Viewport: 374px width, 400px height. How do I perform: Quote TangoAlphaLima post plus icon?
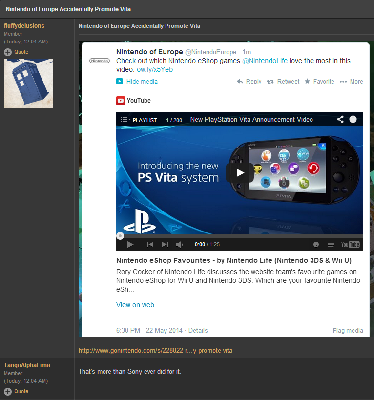(x=8, y=392)
